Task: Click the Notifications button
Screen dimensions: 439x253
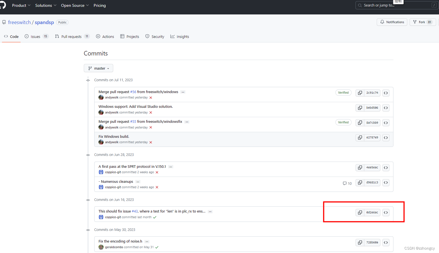Action: point(392,22)
